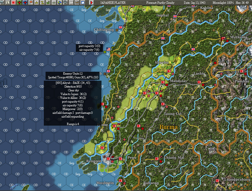Click the red plane on green background icon
252x191 pixels.
[x=19, y=2]
